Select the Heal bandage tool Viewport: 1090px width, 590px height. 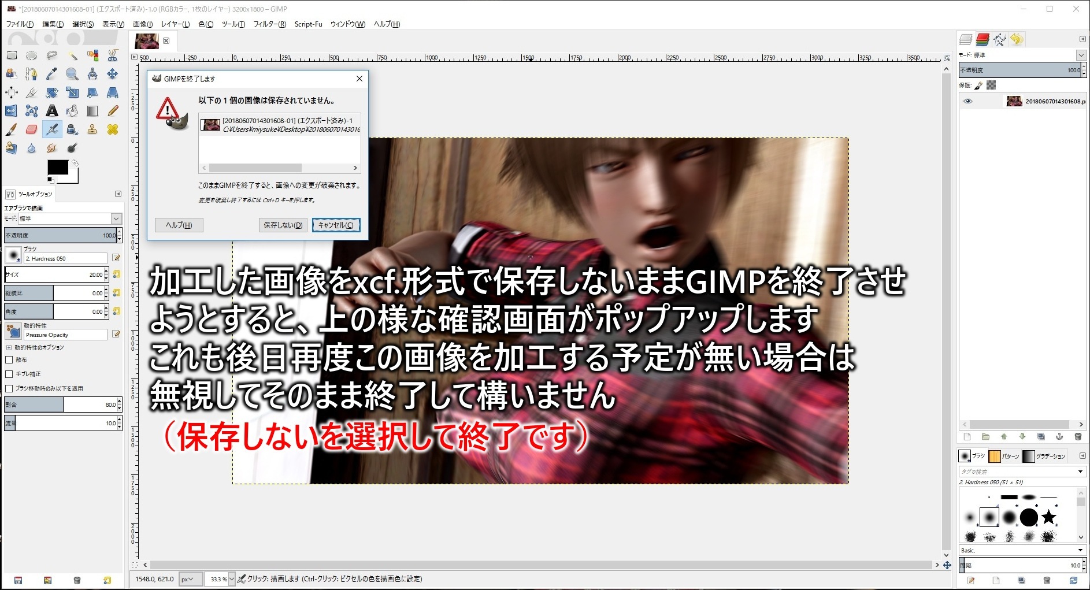point(113,129)
